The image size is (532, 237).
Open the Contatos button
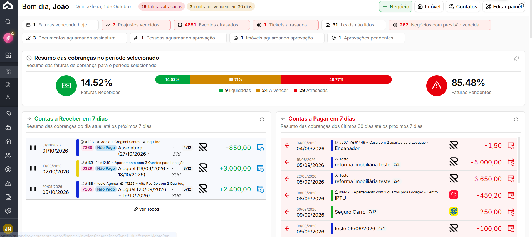point(463,7)
